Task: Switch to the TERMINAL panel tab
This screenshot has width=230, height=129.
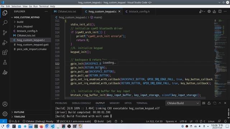Action: coord(142,103)
